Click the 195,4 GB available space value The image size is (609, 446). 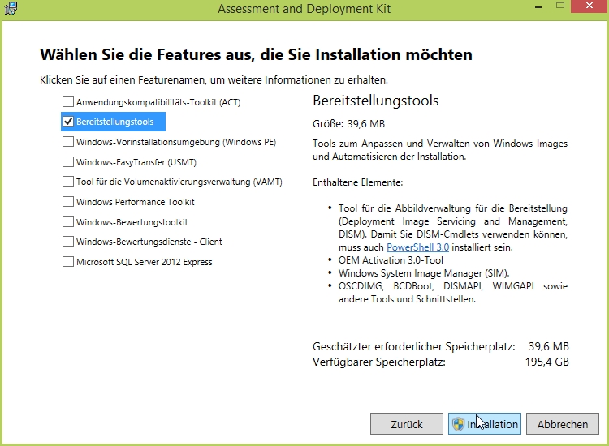tap(546, 362)
